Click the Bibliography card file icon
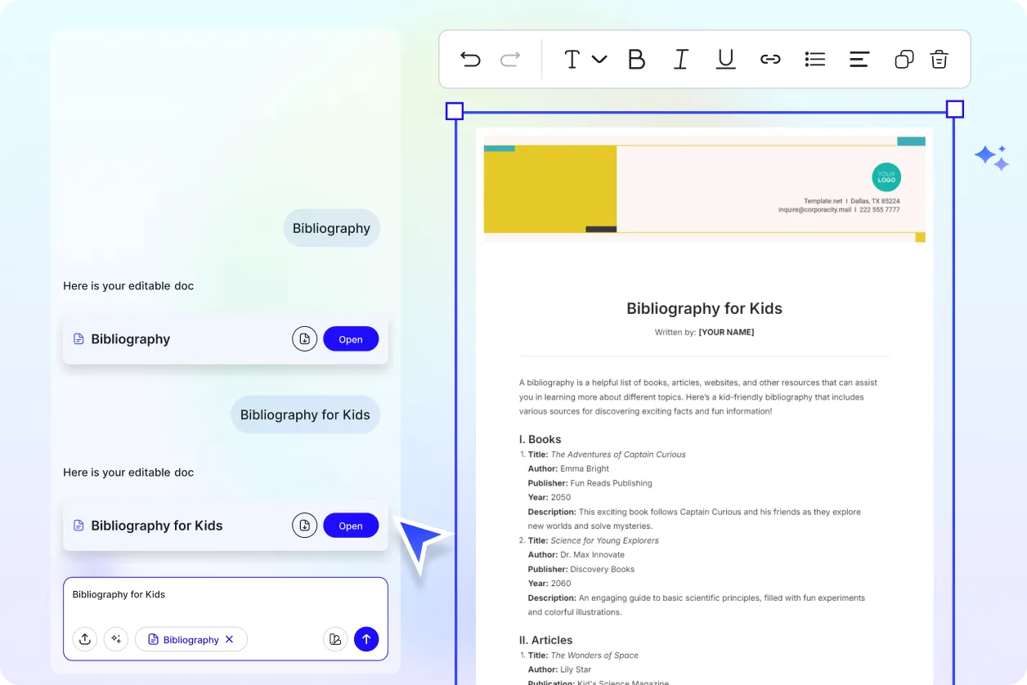 (x=78, y=338)
